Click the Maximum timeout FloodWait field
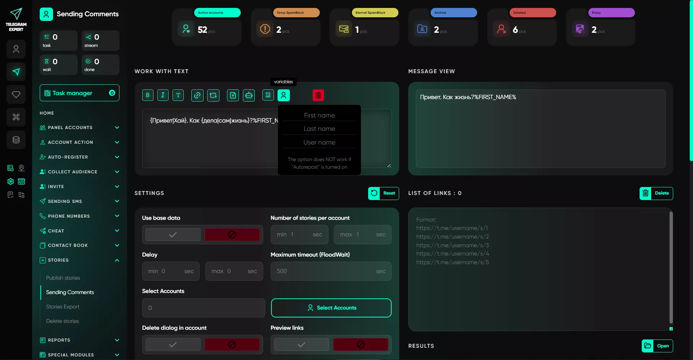 coord(331,271)
